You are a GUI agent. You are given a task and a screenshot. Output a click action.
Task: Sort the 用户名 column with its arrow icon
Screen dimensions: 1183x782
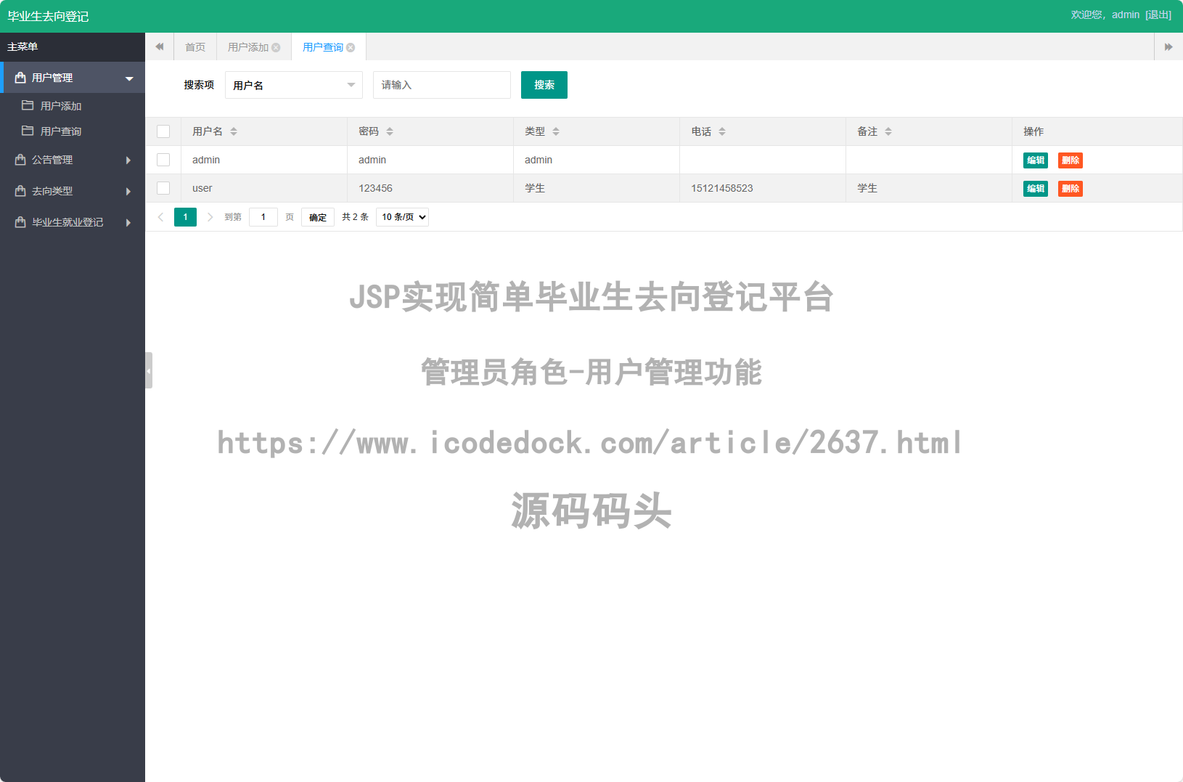click(x=234, y=131)
